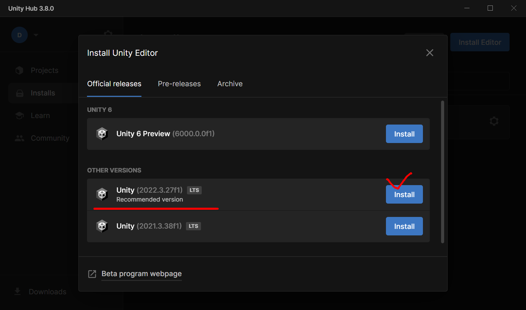The width and height of the screenshot is (526, 310).
Task: Switch to the Pre-releases tab
Action: [x=179, y=84]
